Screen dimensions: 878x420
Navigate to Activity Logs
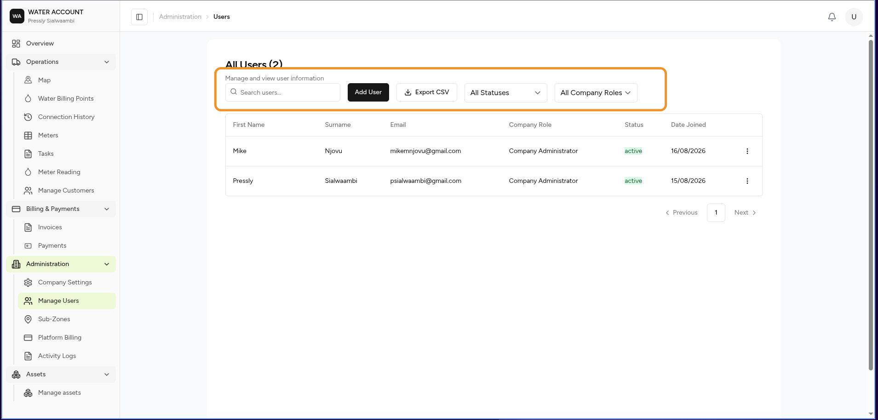(x=67, y=356)
